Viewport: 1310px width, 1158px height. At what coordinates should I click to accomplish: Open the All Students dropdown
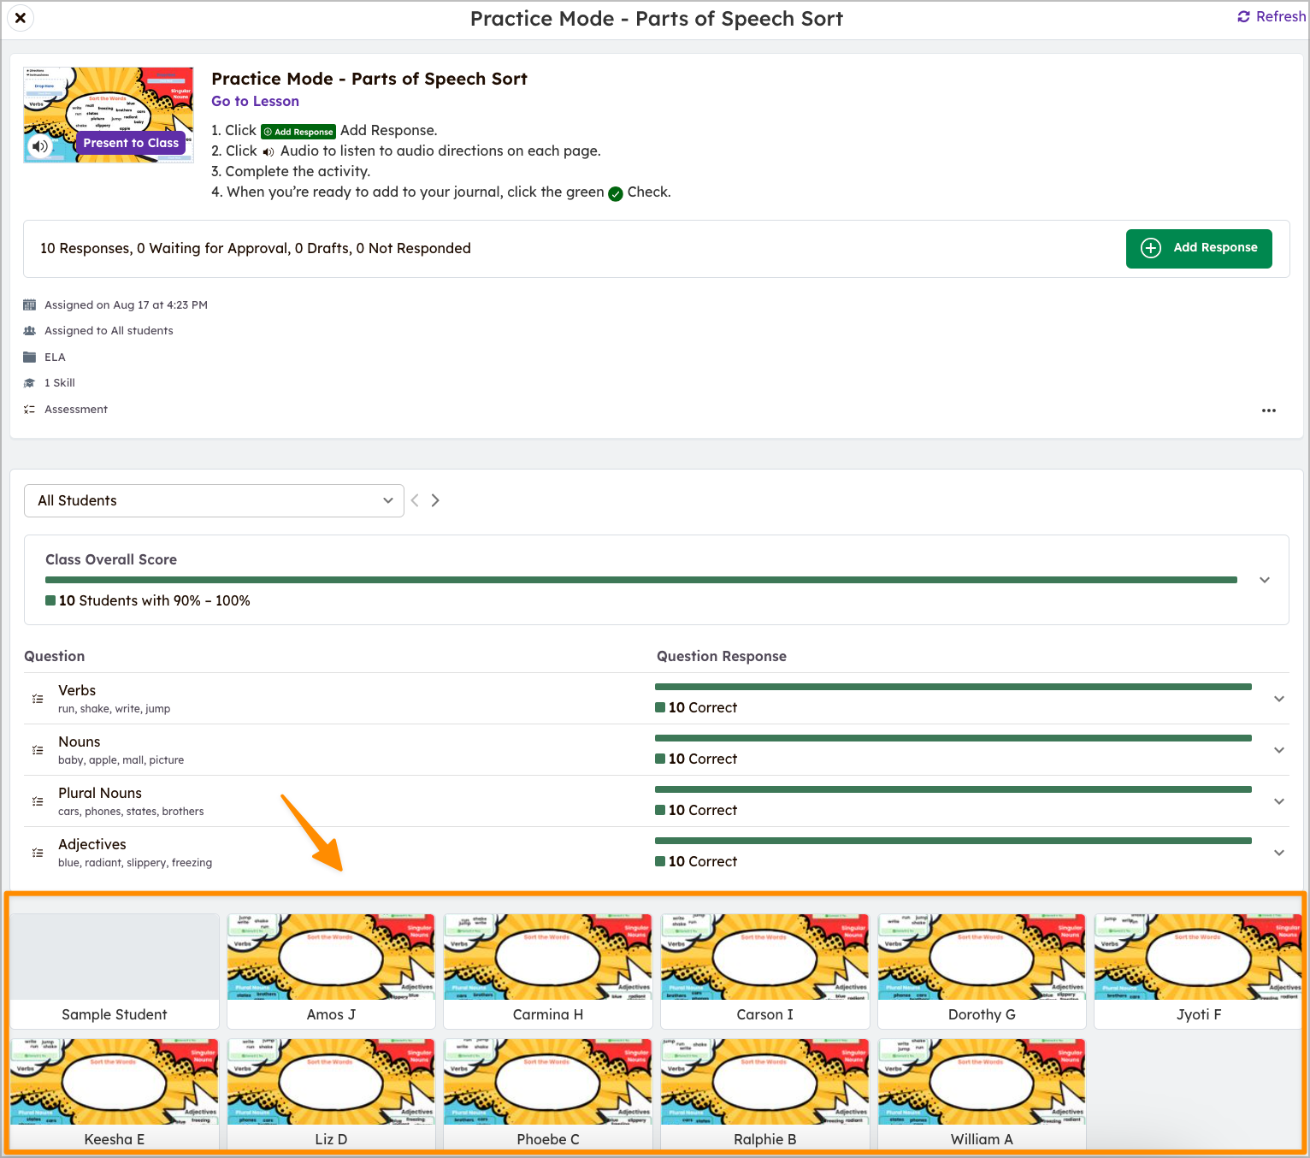(214, 500)
